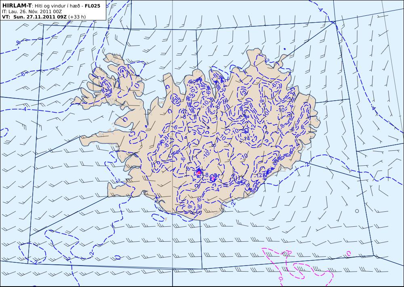The image size is (404, 287).
Task: Click the bold HIRLAM-T model title
Action: click(x=17, y=5)
